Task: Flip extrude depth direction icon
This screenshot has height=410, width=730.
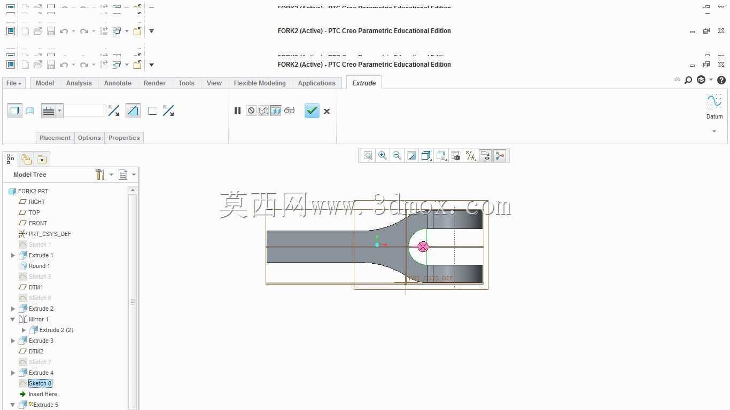Action: pos(114,111)
